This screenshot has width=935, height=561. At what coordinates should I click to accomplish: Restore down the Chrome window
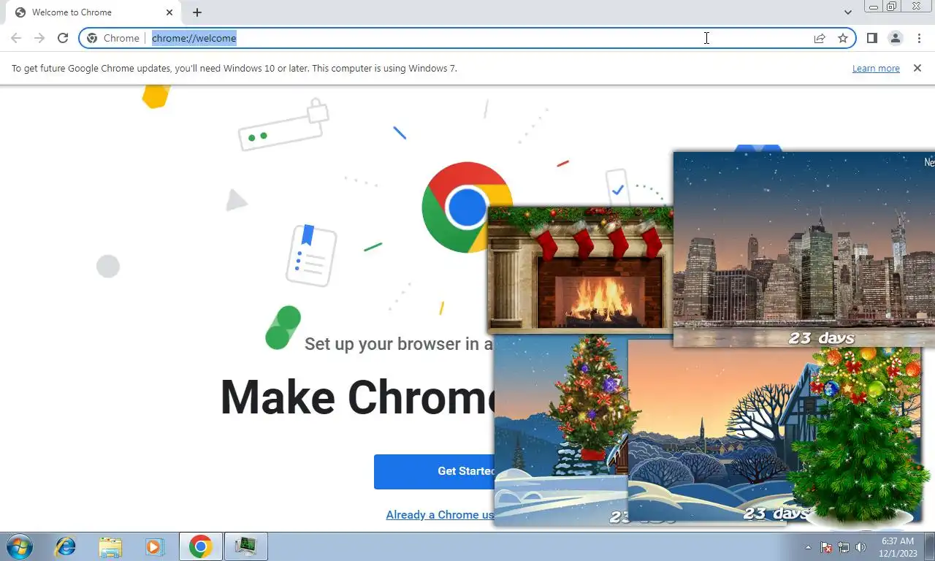click(891, 7)
